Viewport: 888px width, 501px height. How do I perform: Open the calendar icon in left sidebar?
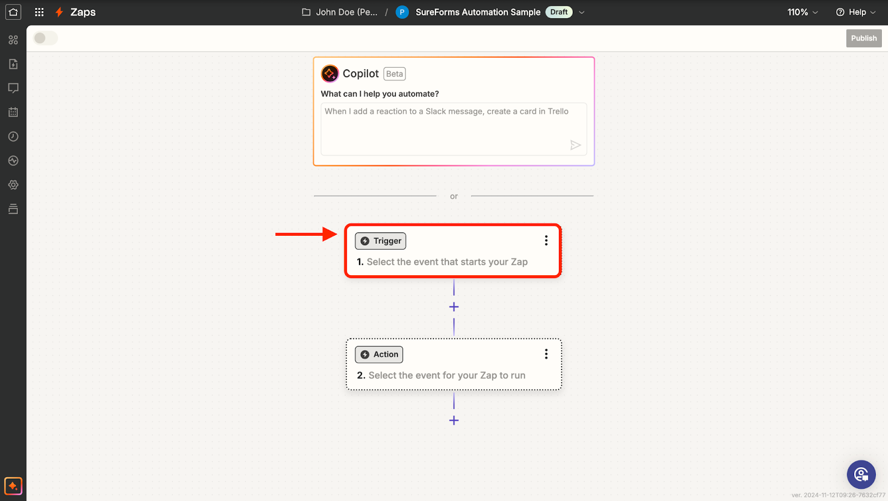pyautogui.click(x=13, y=112)
